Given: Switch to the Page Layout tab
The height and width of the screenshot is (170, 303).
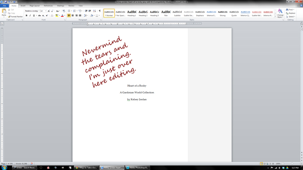Looking at the screenshot, I should [x=34, y=6].
